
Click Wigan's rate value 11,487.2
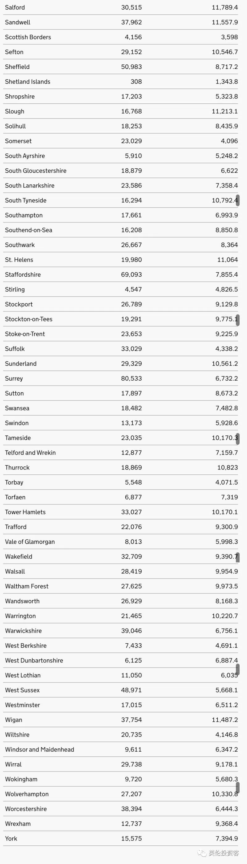tap(224, 719)
